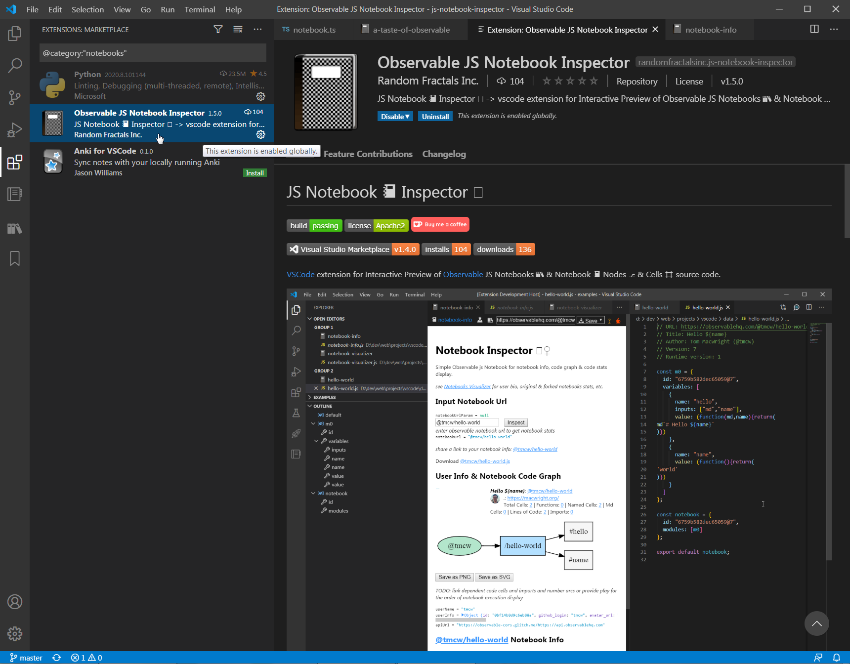Clear extensions search results icon

point(238,30)
